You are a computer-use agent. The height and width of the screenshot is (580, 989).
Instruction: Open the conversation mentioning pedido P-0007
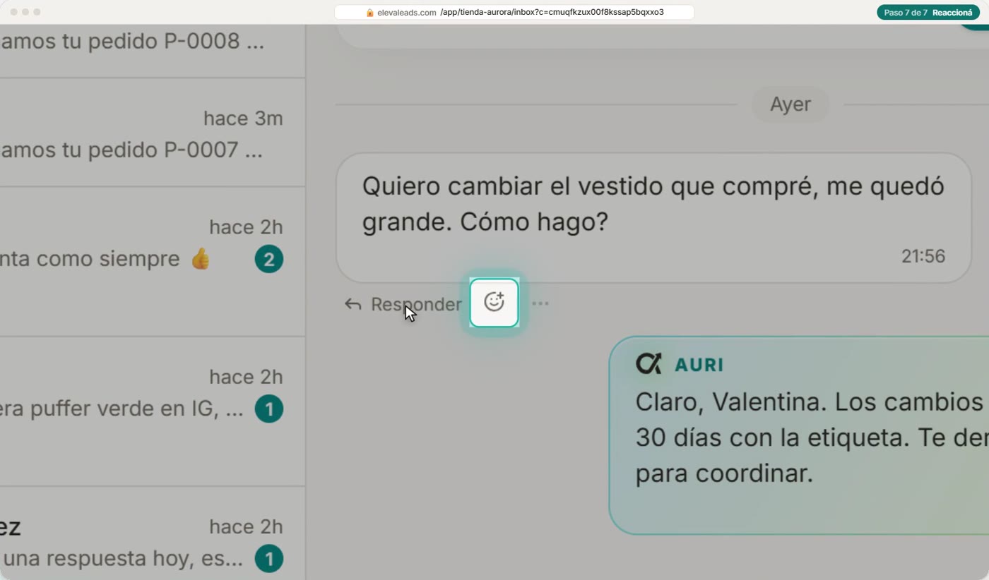click(x=153, y=133)
